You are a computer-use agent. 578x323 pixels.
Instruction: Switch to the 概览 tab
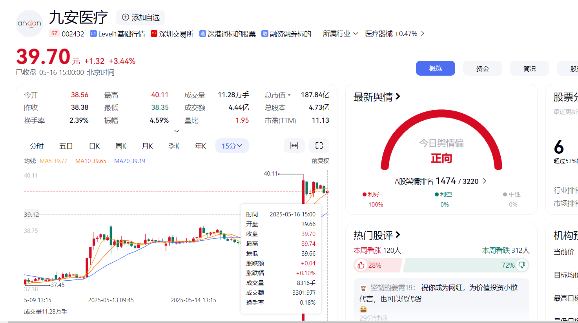click(435, 68)
